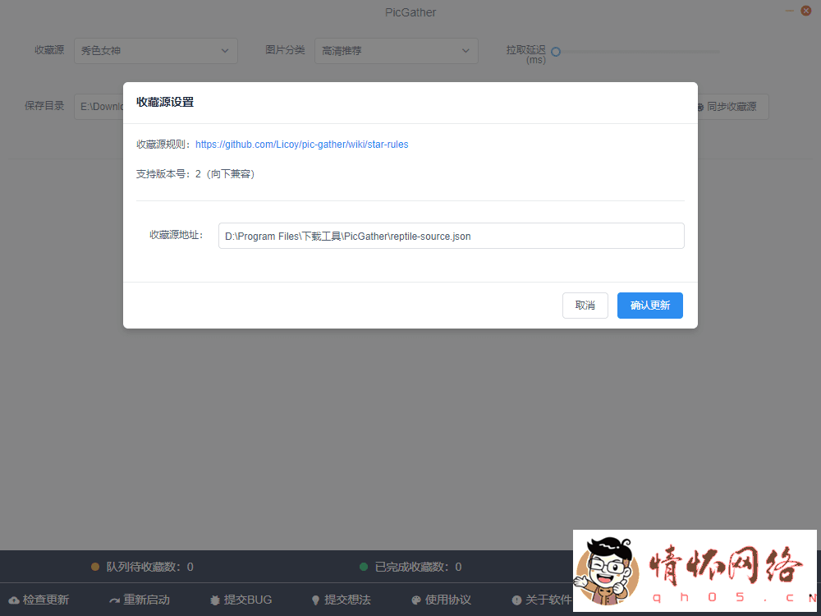Screen dimensions: 821x616
Task: Open the star-rules GitHub wiki link
Action: click(x=301, y=145)
